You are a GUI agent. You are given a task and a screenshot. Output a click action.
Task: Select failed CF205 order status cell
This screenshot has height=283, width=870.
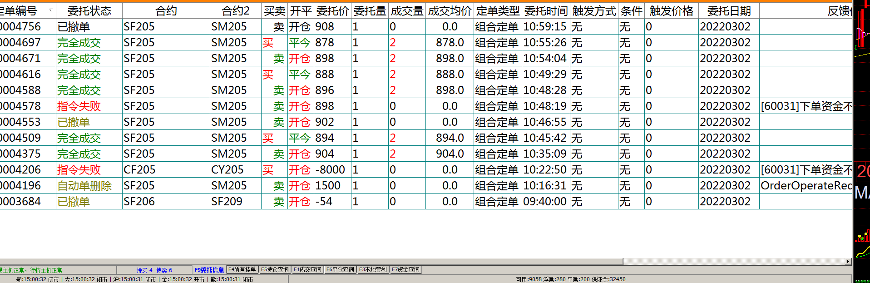79,170
